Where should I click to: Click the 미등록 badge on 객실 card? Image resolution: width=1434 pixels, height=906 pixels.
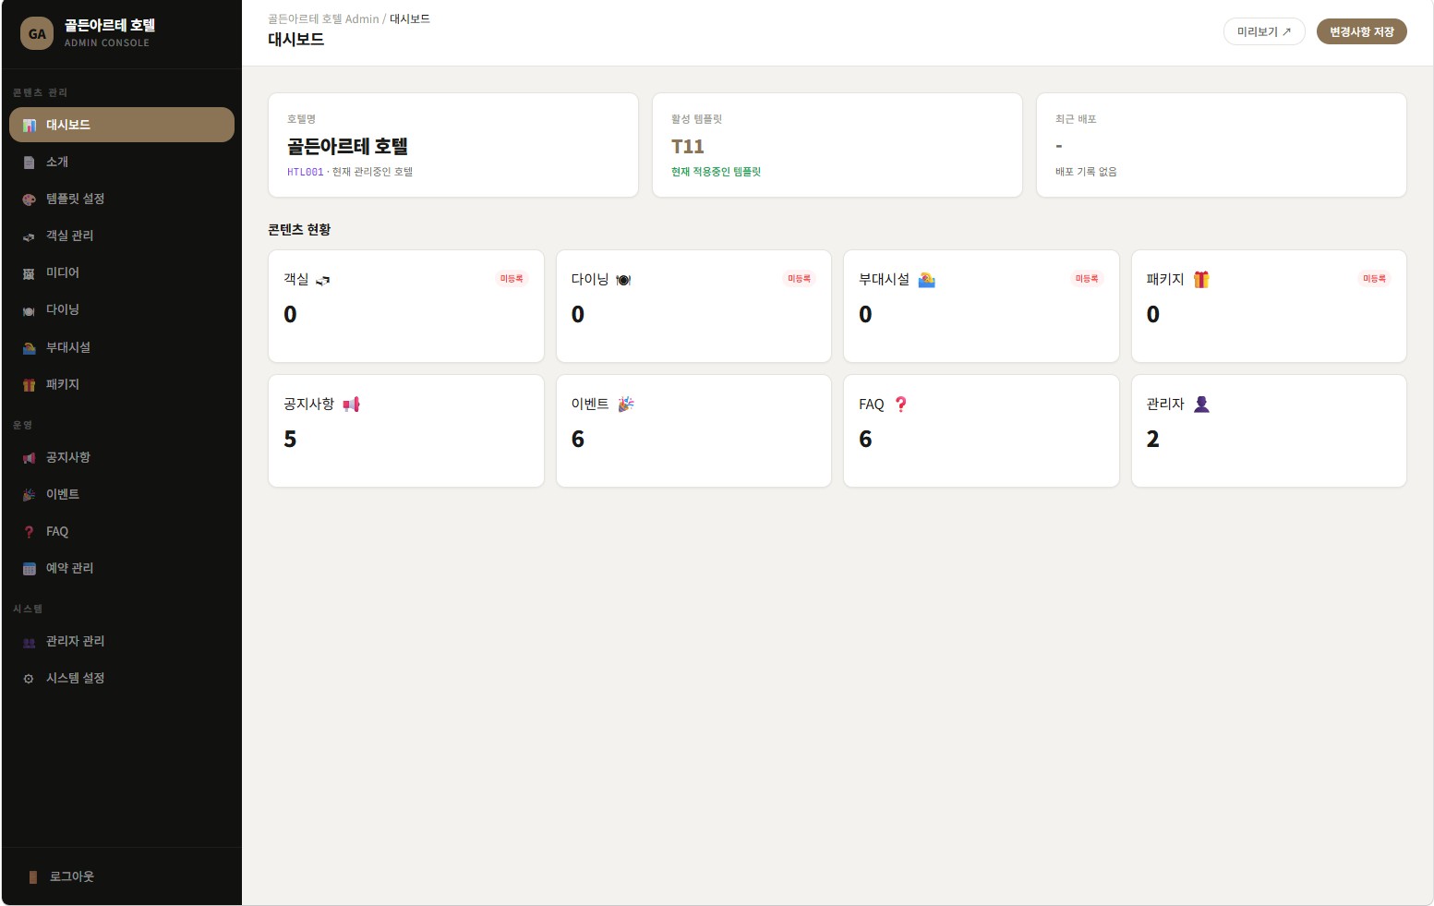[512, 279]
